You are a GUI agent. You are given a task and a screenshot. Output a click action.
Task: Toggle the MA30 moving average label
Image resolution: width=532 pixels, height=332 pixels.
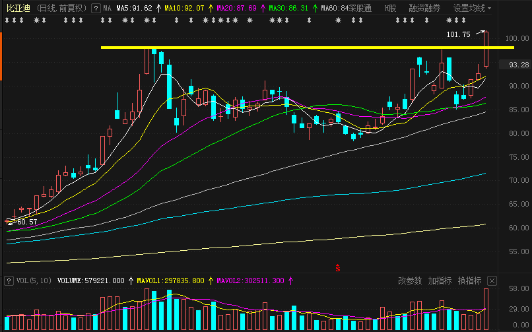click(288, 8)
